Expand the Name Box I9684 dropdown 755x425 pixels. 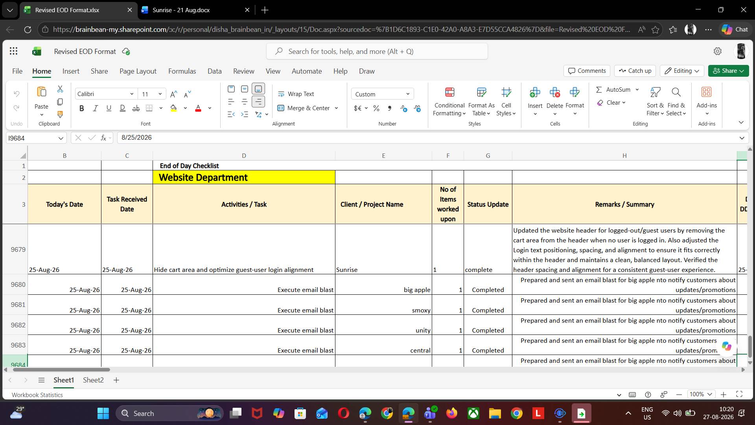tap(61, 138)
